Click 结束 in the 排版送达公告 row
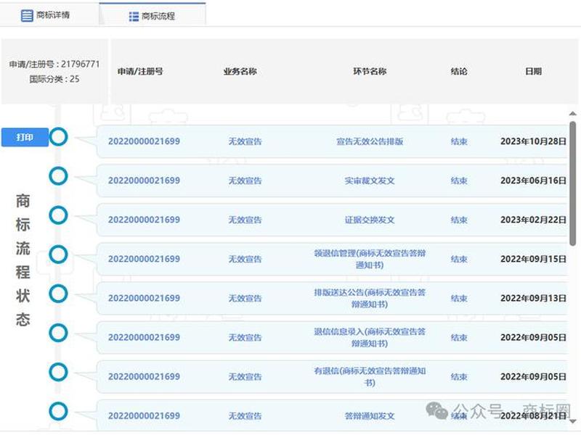 pyautogui.click(x=459, y=298)
